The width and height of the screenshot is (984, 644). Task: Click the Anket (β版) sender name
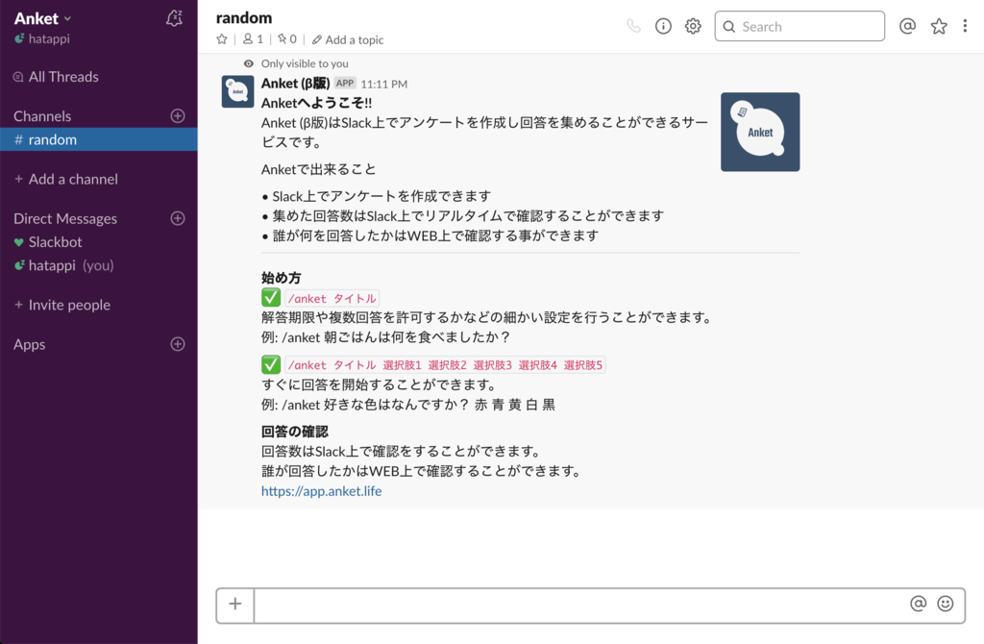[296, 84]
